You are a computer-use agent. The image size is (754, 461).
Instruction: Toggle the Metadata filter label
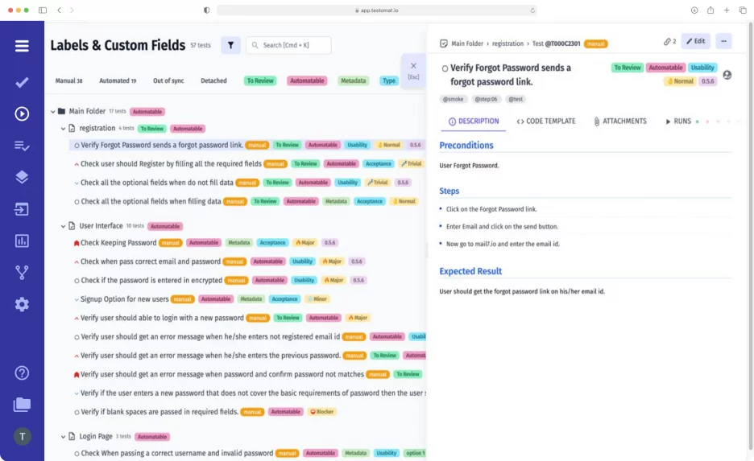point(353,80)
